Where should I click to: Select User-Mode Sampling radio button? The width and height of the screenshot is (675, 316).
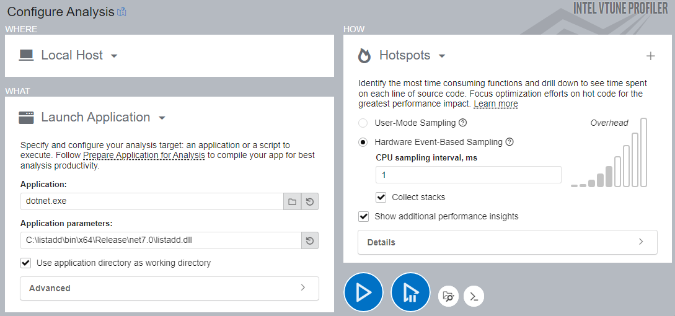click(x=363, y=123)
